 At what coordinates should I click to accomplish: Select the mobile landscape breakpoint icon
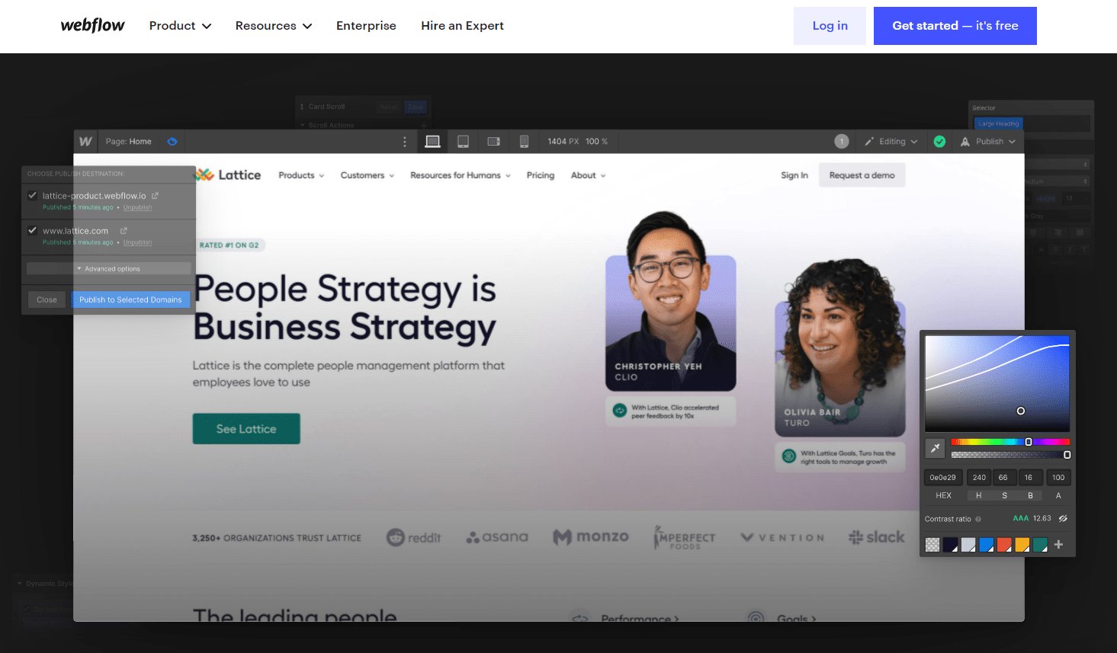493,142
